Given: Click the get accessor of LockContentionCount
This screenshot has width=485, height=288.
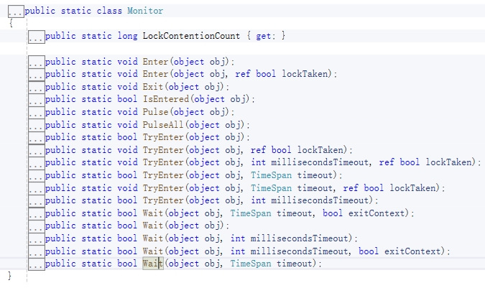Looking at the screenshot, I should (267, 37).
